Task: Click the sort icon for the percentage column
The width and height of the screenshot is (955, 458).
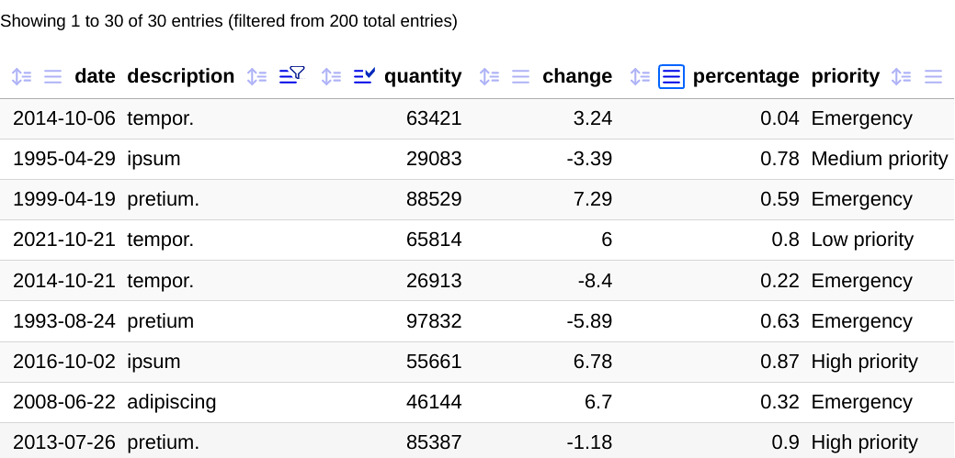Action: point(640,77)
